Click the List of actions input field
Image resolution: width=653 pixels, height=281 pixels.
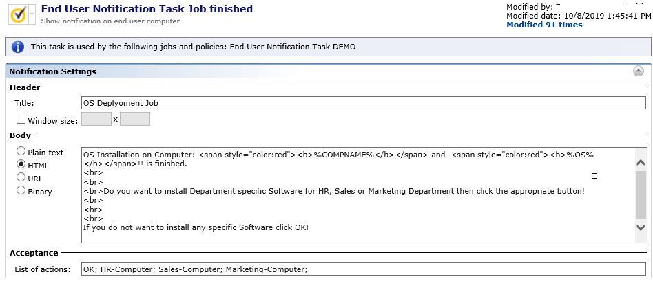tap(363, 269)
